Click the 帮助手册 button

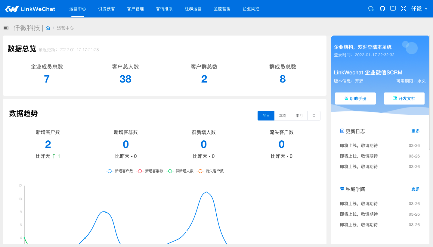pos(355,98)
